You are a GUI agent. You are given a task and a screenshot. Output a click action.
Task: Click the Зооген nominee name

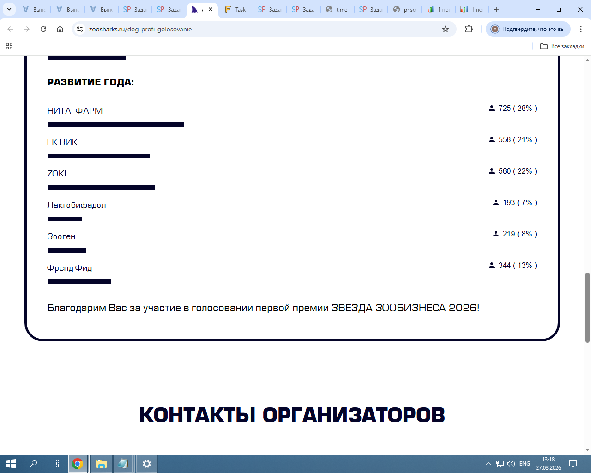61,236
